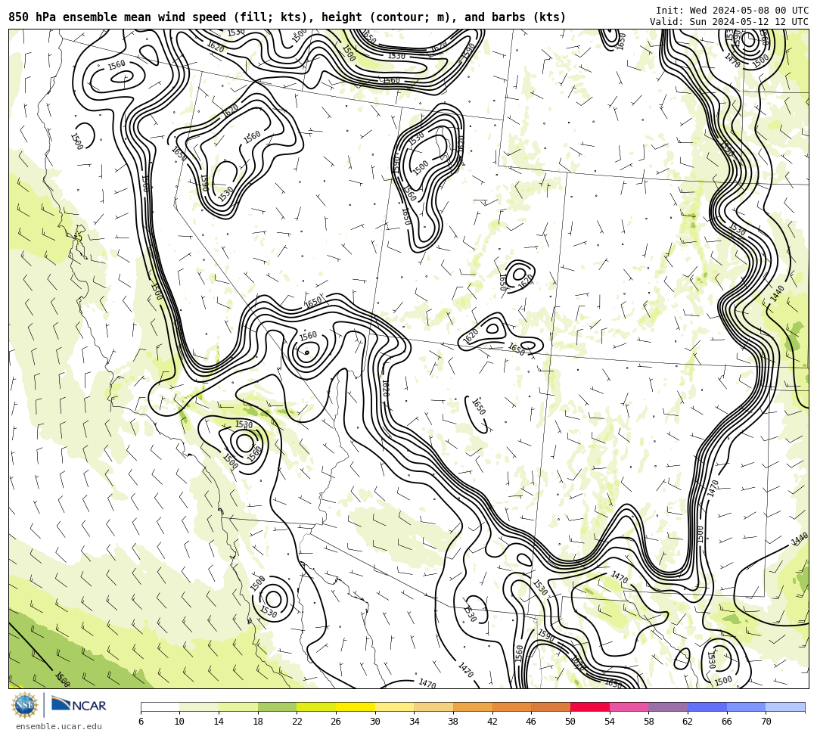Click the colorbar tick label 62
Image resolution: width=817 pixels, height=736 pixels.
tap(688, 722)
